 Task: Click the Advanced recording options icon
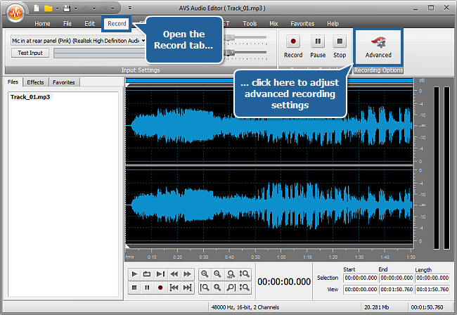(x=378, y=43)
